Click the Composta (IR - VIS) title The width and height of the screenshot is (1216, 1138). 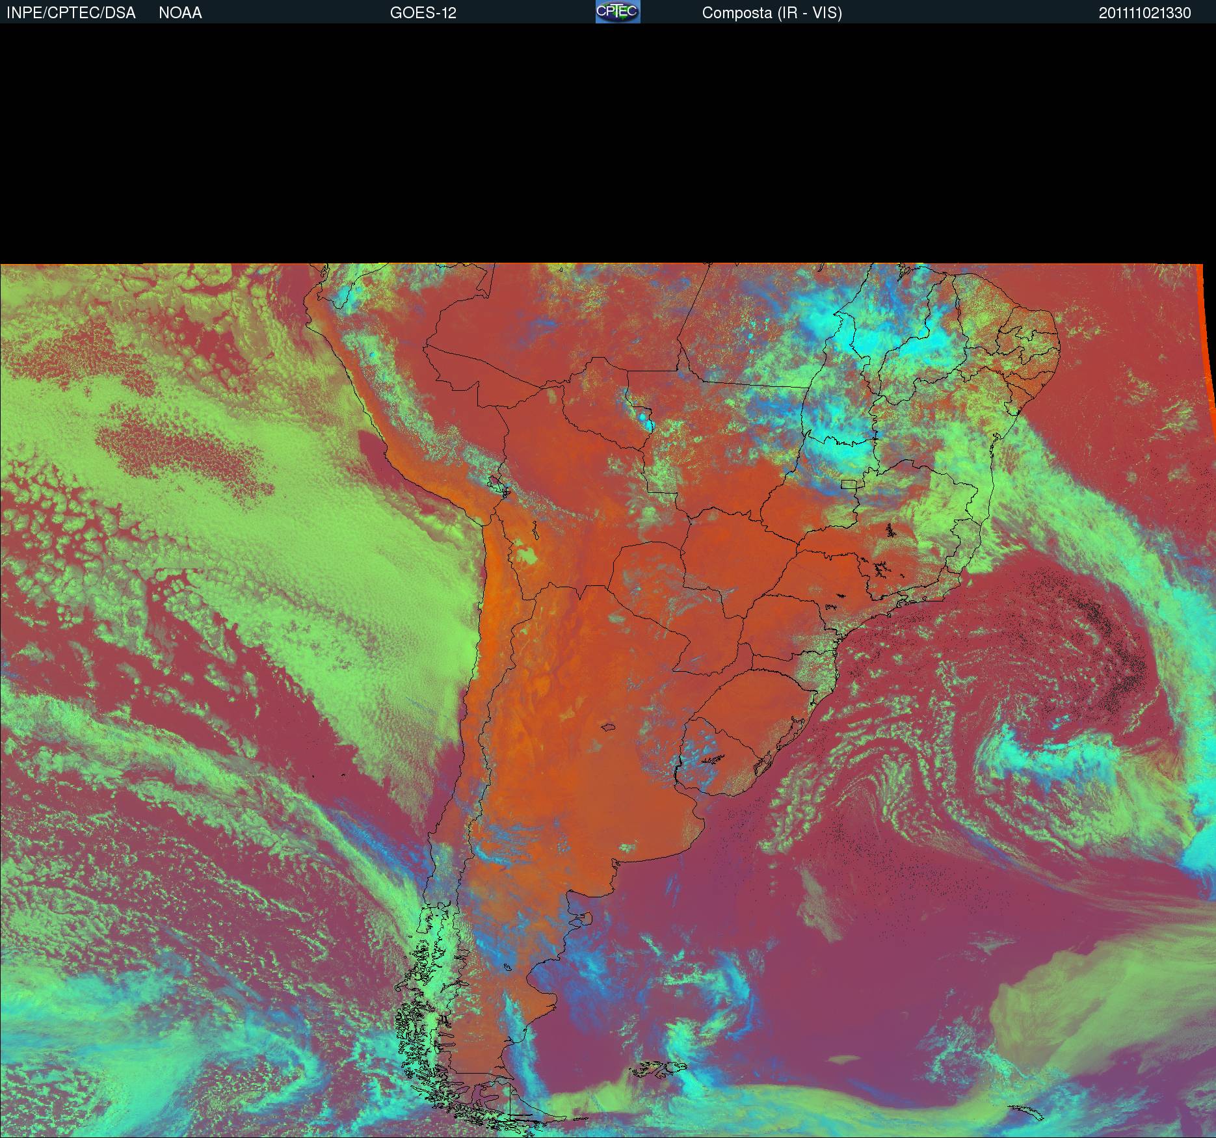click(772, 13)
